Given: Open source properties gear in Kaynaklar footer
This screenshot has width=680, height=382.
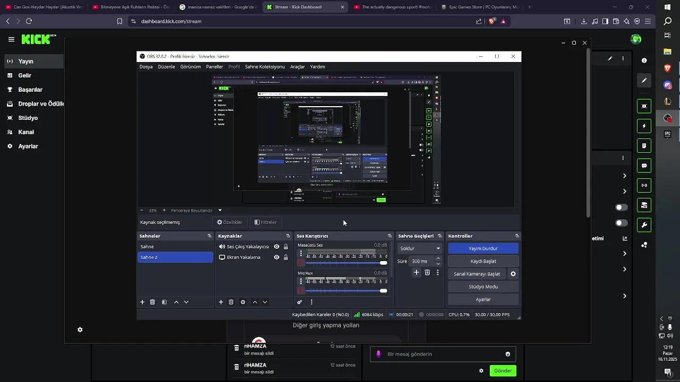Looking at the screenshot, I should 243,302.
